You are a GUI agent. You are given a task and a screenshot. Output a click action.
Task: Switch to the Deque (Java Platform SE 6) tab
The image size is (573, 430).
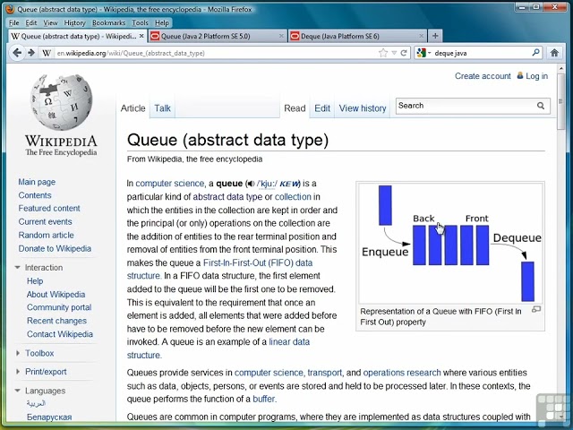click(357, 36)
